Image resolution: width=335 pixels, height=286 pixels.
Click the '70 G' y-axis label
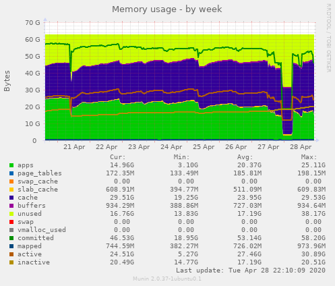point(32,23)
